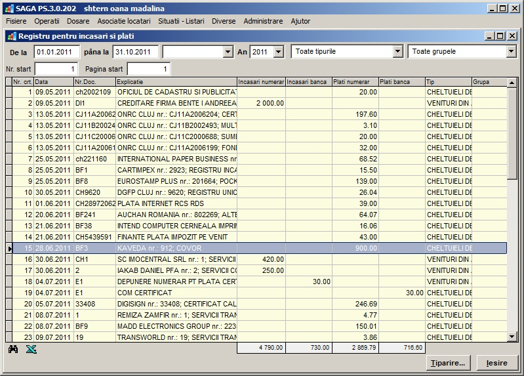Image resolution: width=524 pixels, height=376 pixels.
Task: Select row DEPUNERE NUMERAR PT PLATA
Action: 260,282
